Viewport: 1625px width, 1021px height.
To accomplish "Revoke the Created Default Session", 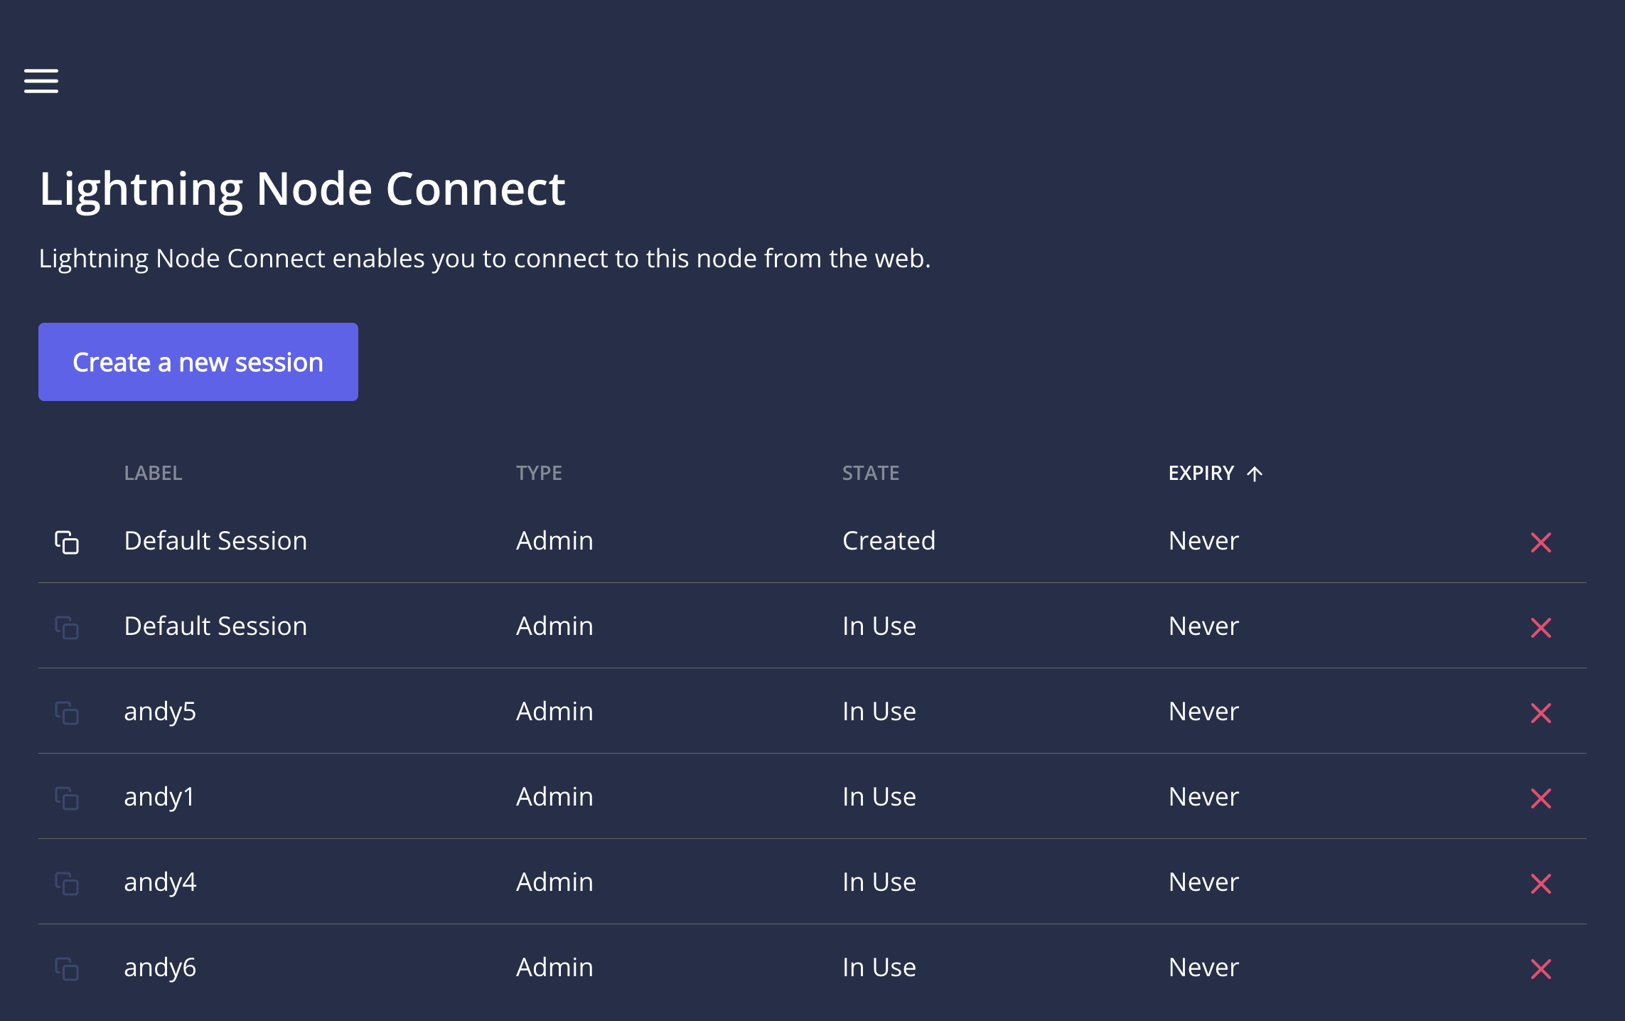I will coord(1540,542).
